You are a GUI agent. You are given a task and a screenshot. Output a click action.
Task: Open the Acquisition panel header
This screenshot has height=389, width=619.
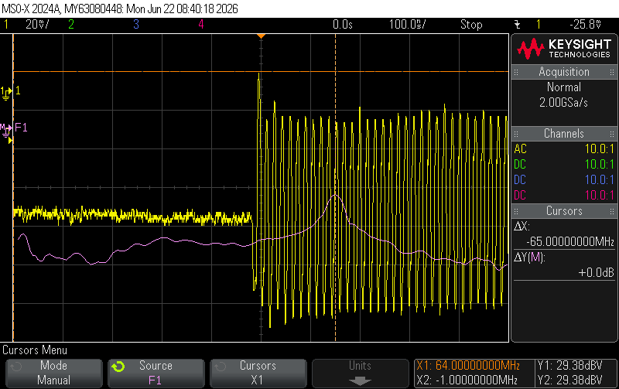(564, 72)
